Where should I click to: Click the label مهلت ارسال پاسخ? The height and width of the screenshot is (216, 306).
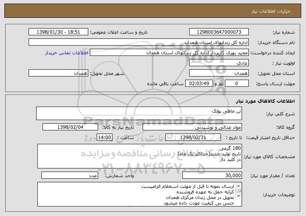(275, 84)
